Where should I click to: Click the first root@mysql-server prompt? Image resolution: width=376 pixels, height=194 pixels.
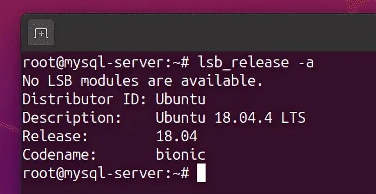106,63
